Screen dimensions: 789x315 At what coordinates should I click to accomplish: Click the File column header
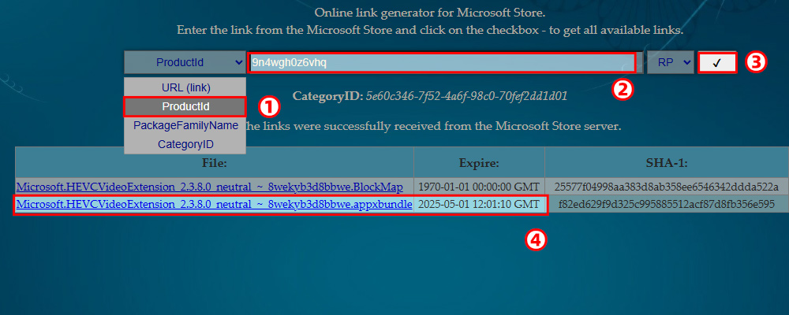coord(215,163)
